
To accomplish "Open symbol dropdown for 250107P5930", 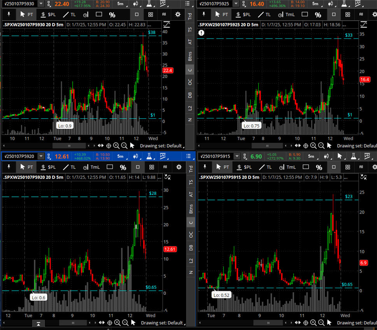I will coord(41,4).
